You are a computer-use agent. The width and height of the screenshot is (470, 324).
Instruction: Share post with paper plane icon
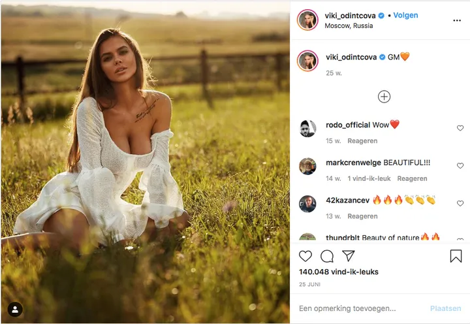click(349, 256)
